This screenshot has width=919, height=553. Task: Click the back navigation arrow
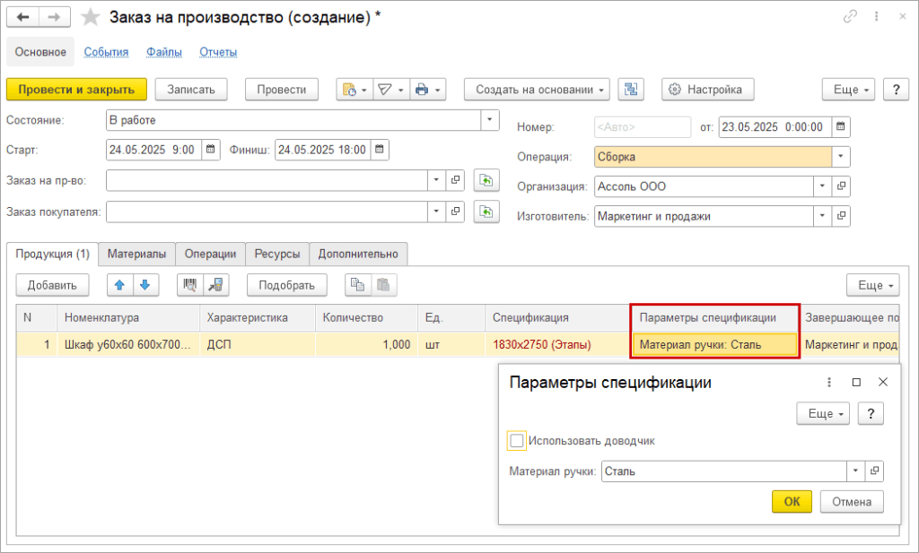[x=23, y=17]
